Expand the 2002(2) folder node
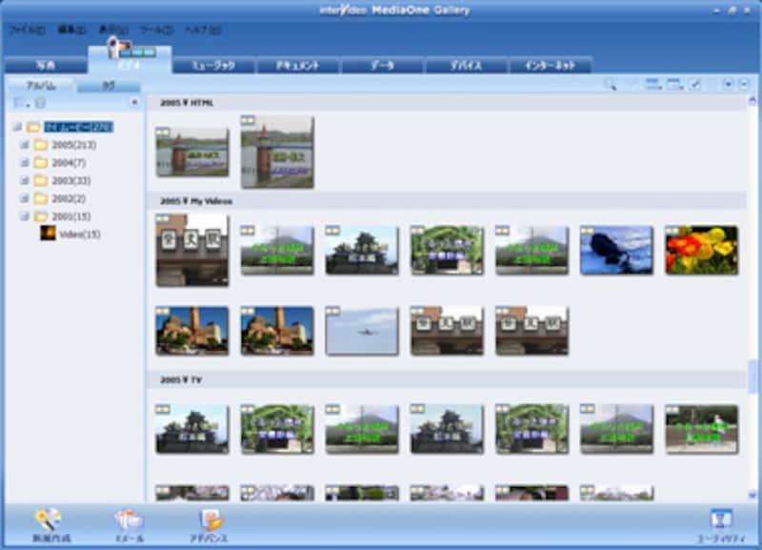The width and height of the screenshot is (762, 550). pyautogui.click(x=25, y=198)
